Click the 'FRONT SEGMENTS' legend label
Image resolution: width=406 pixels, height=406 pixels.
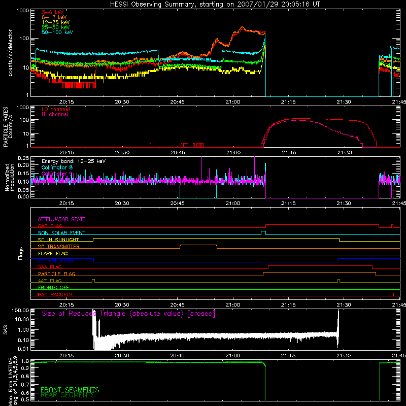pyautogui.click(x=70, y=390)
